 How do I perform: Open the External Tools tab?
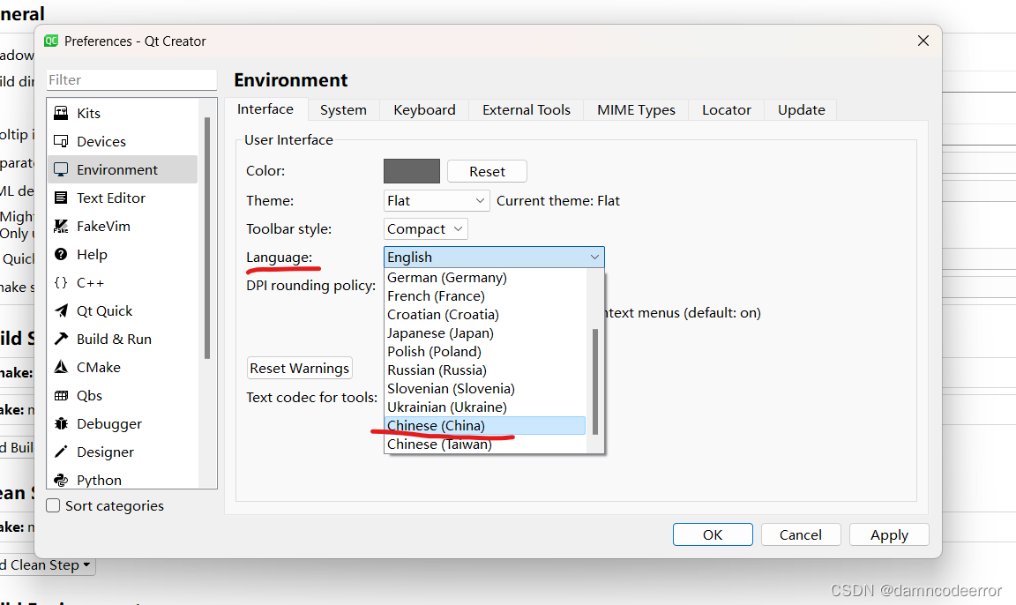coord(527,110)
